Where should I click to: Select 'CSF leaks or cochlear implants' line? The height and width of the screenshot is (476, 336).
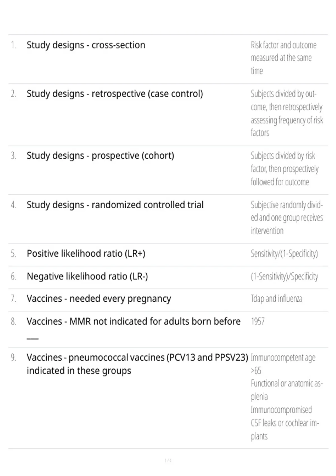point(285,430)
